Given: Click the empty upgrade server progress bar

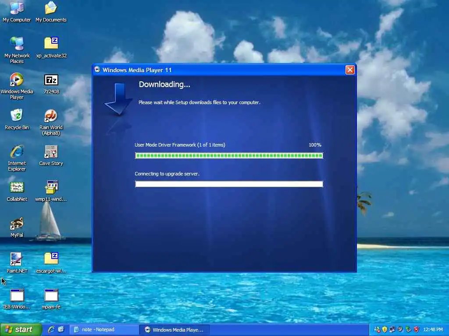Looking at the screenshot, I should click(229, 184).
